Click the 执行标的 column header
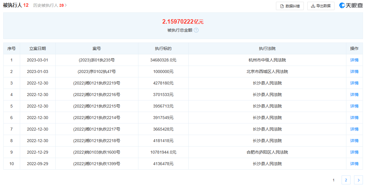 163,48
